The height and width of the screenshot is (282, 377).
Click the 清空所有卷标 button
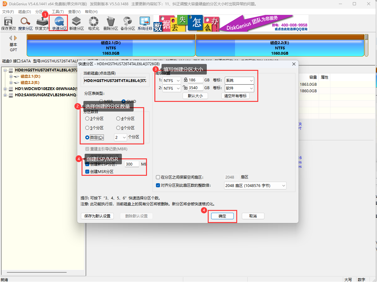[235, 96]
